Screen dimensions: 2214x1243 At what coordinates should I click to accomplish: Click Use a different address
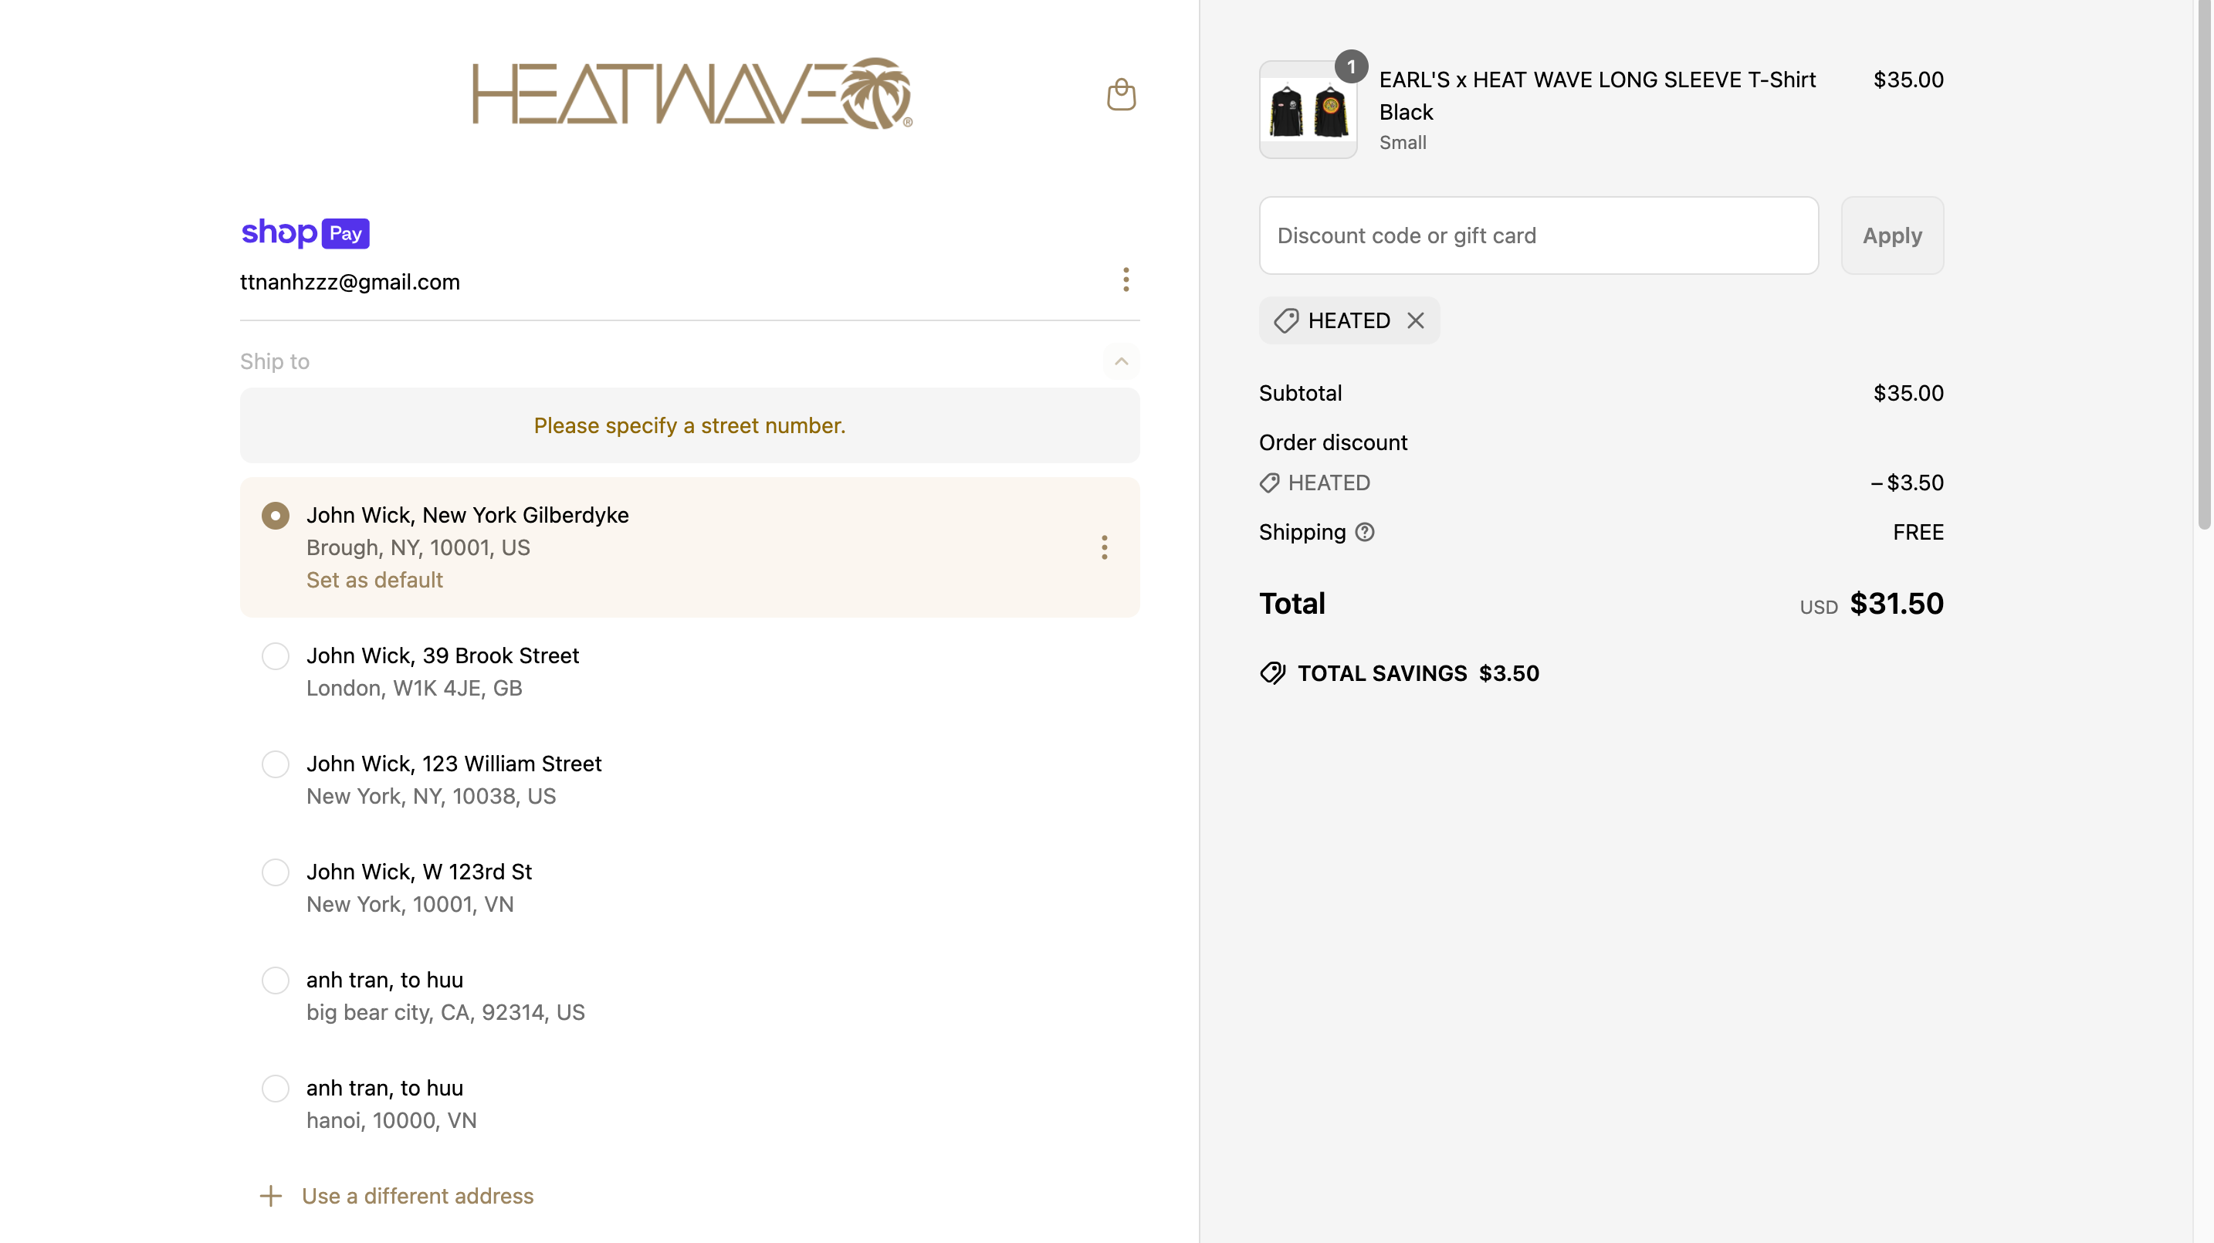click(x=418, y=1196)
